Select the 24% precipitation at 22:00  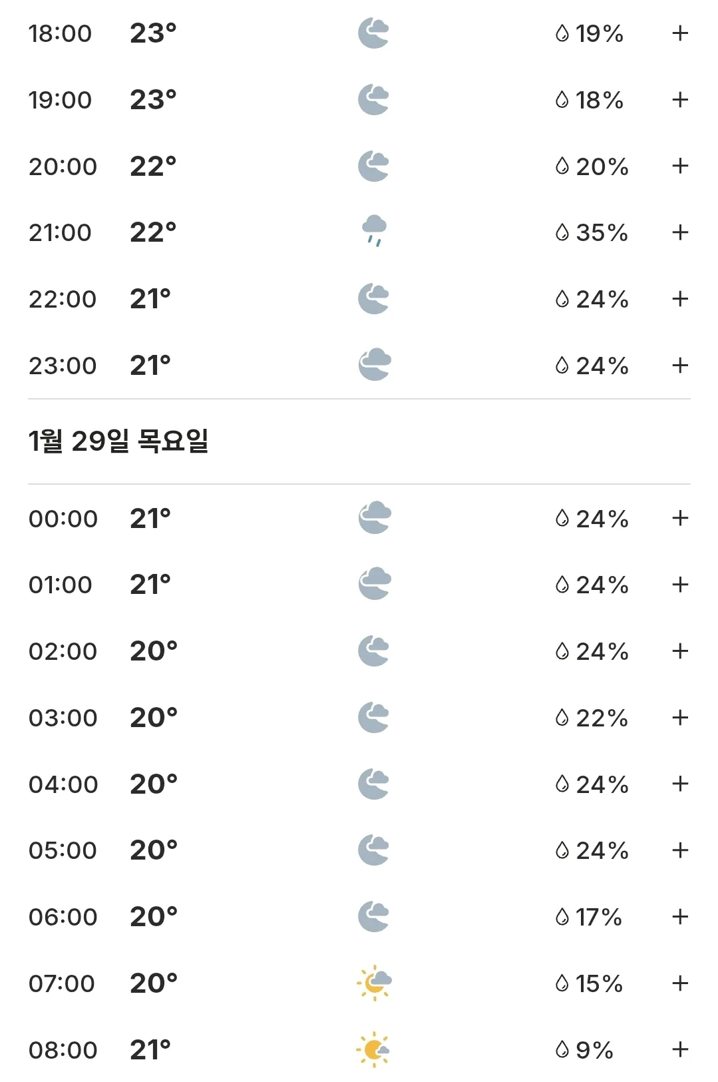click(602, 299)
